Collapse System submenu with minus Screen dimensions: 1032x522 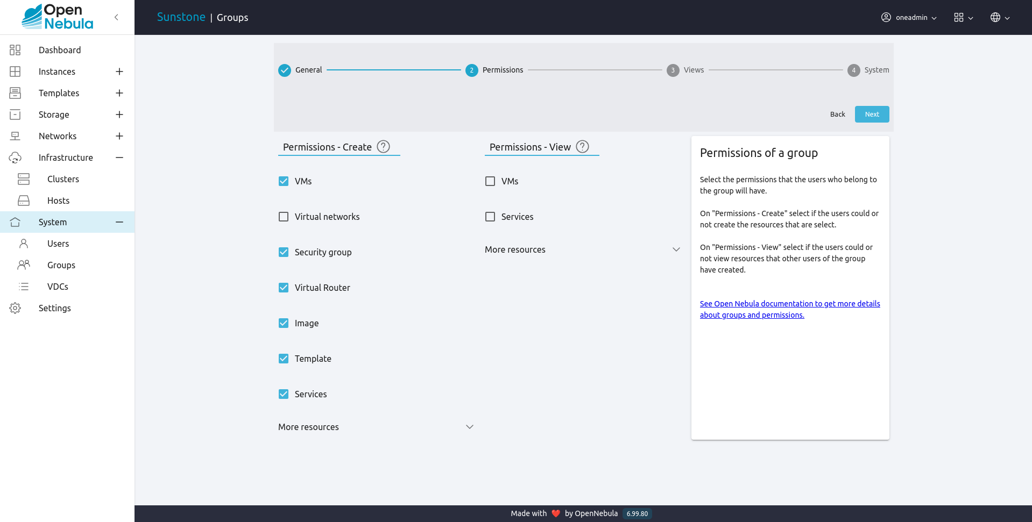coord(119,222)
